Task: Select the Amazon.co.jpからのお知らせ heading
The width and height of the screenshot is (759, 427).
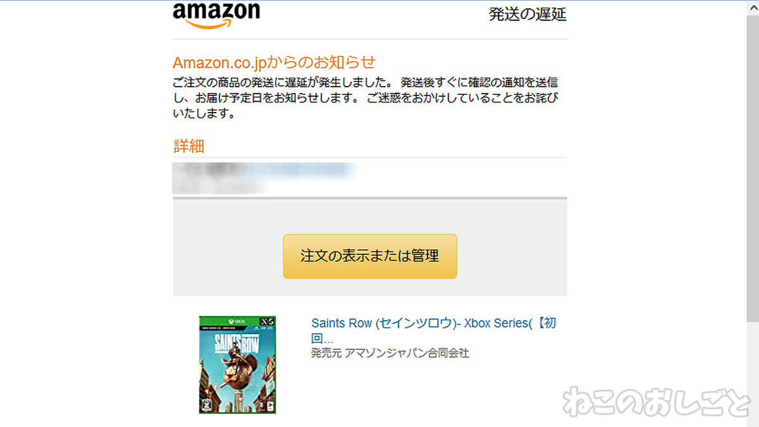Action: click(x=274, y=62)
